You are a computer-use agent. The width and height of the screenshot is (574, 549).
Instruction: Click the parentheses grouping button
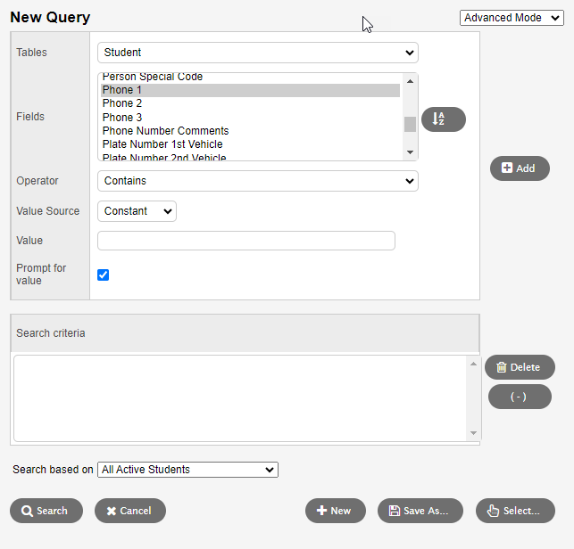pyautogui.click(x=519, y=397)
